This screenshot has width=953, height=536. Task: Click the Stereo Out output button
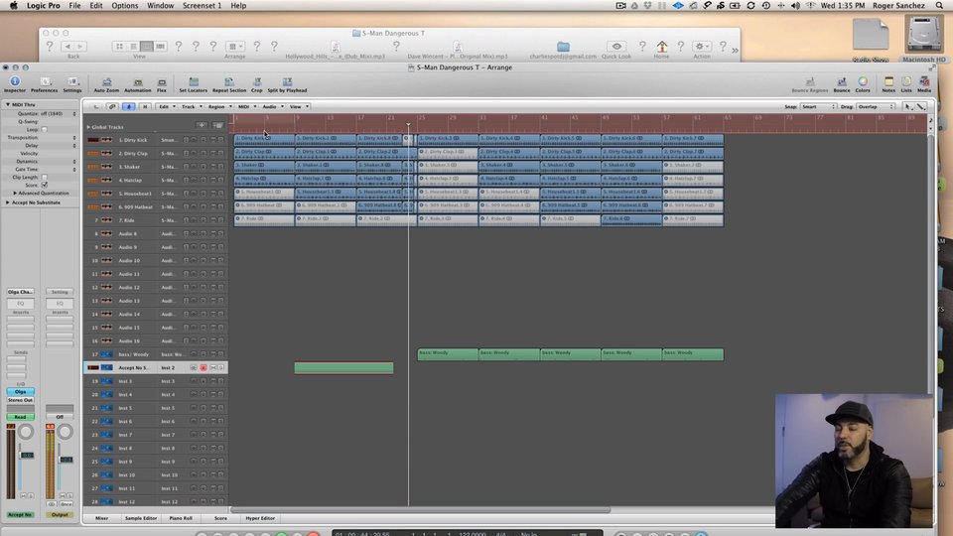[20, 400]
